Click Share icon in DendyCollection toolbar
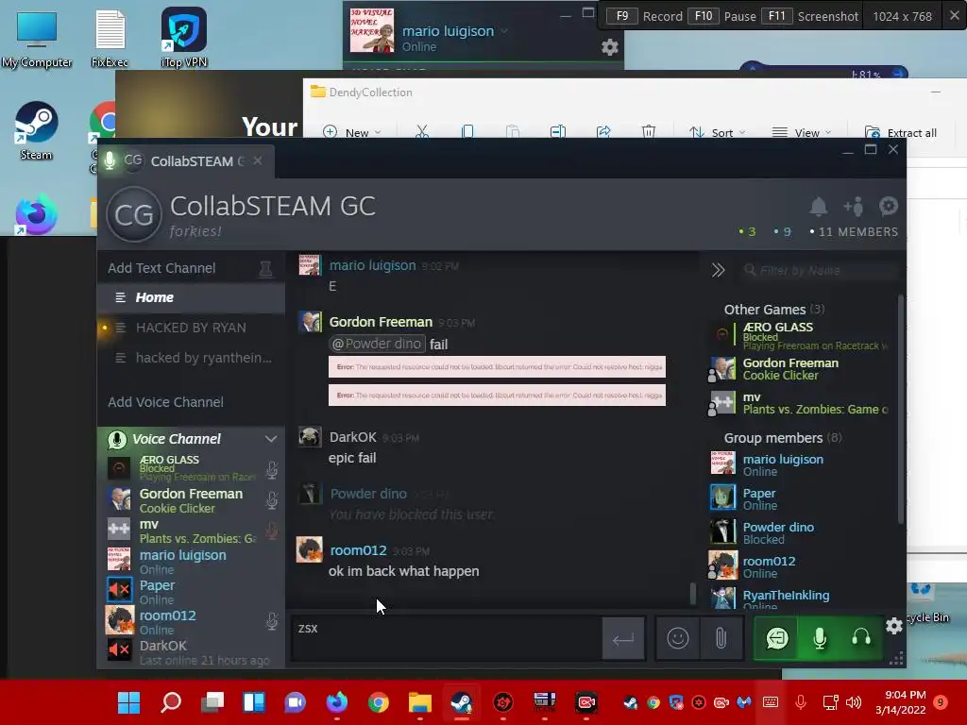The height and width of the screenshot is (725, 967). (x=603, y=132)
